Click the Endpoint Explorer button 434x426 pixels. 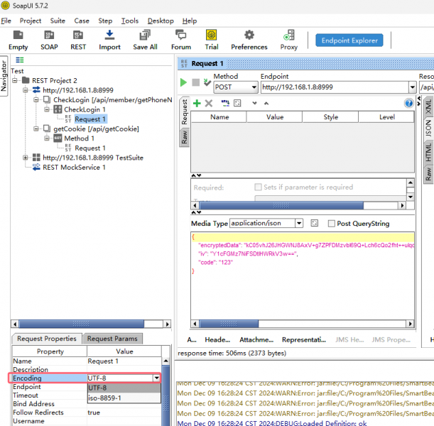click(x=349, y=40)
